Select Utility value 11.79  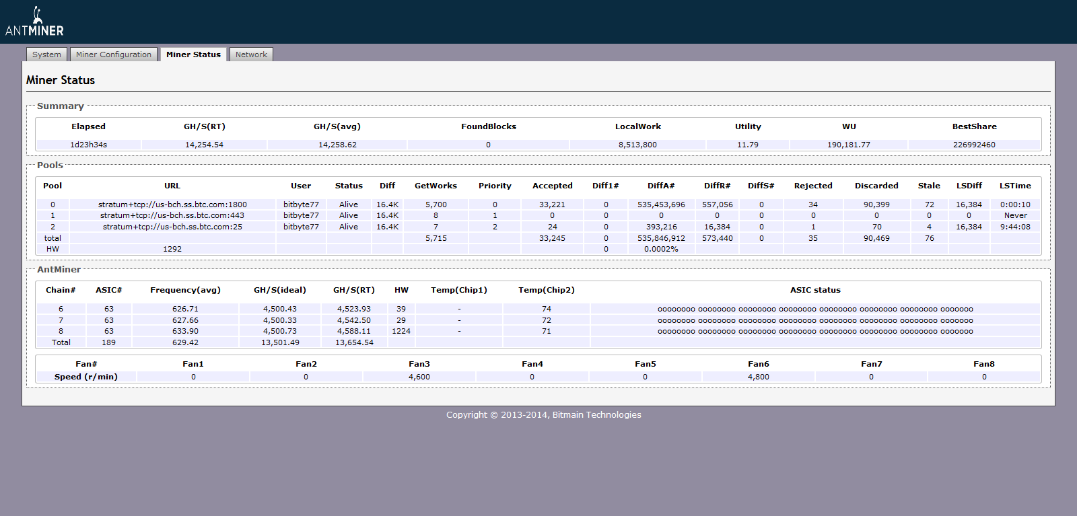pyautogui.click(x=748, y=145)
